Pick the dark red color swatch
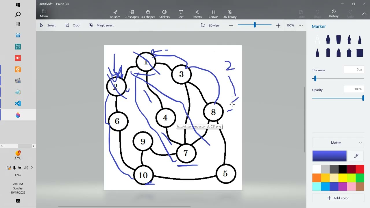 click(351, 169)
